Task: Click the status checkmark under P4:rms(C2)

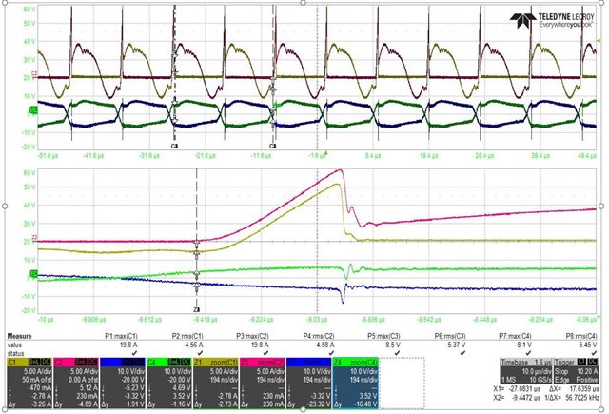Action: click(x=331, y=353)
